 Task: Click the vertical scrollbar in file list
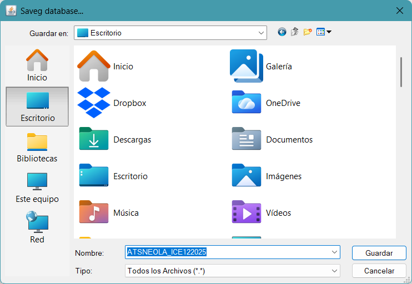401,72
